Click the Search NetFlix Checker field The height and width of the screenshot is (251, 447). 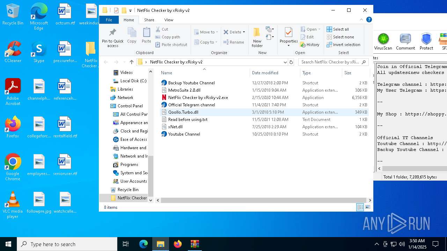[x=333, y=62]
